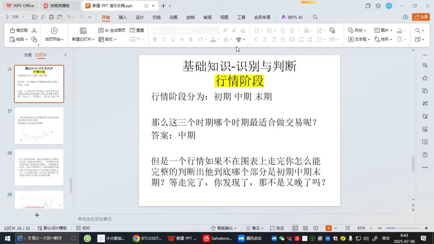
Task: Click the Cut scissors icon
Action: [34, 30]
